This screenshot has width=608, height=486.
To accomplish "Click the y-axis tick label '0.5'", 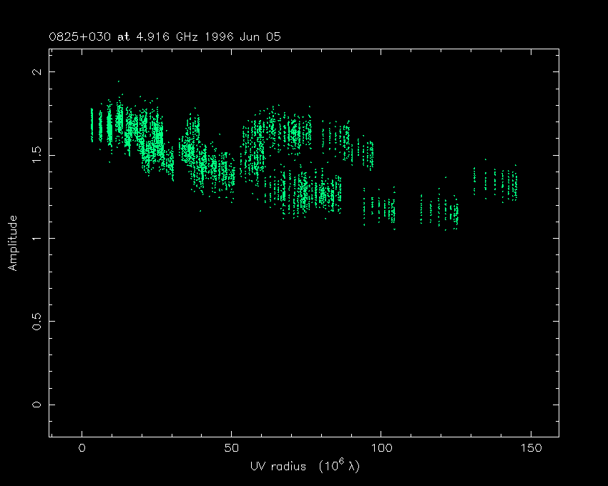I will pyautogui.click(x=36, y=322).
